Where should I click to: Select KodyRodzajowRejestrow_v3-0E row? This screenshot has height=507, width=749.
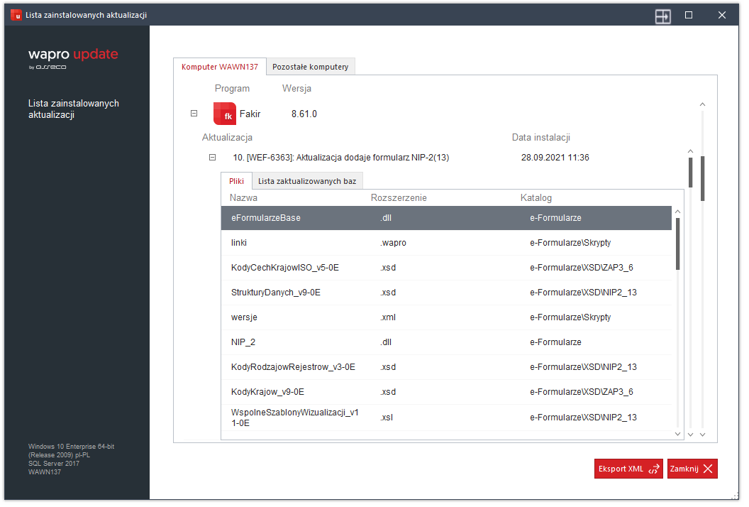point(446,367)
